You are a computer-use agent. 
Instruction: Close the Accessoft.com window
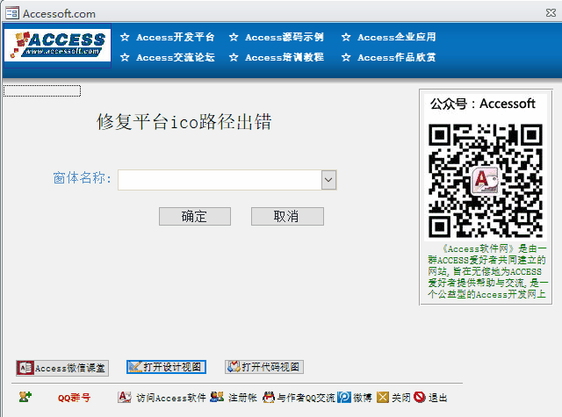[551, 13]
